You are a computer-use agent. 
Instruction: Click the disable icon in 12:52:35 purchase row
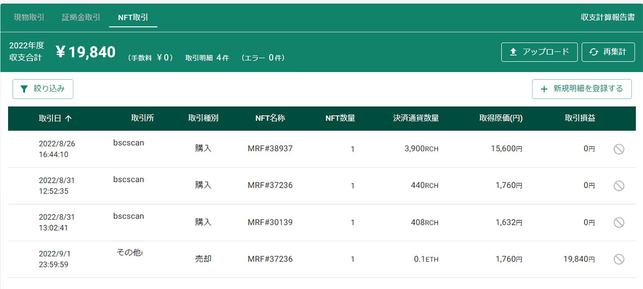[x=618, y=186]
